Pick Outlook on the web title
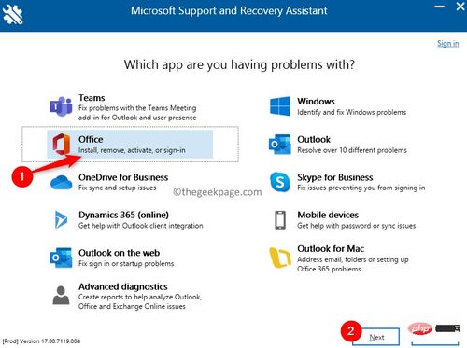Viewport: 467px width, 348px height. click(x=119, y=253)
